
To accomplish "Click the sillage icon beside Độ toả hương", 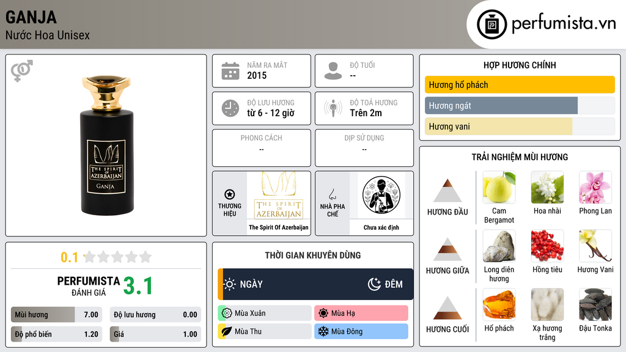I will point(333,108).
